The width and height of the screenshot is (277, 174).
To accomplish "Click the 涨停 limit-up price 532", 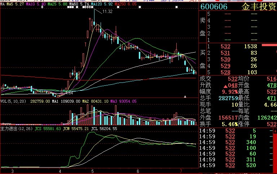I will coord(272,124).
